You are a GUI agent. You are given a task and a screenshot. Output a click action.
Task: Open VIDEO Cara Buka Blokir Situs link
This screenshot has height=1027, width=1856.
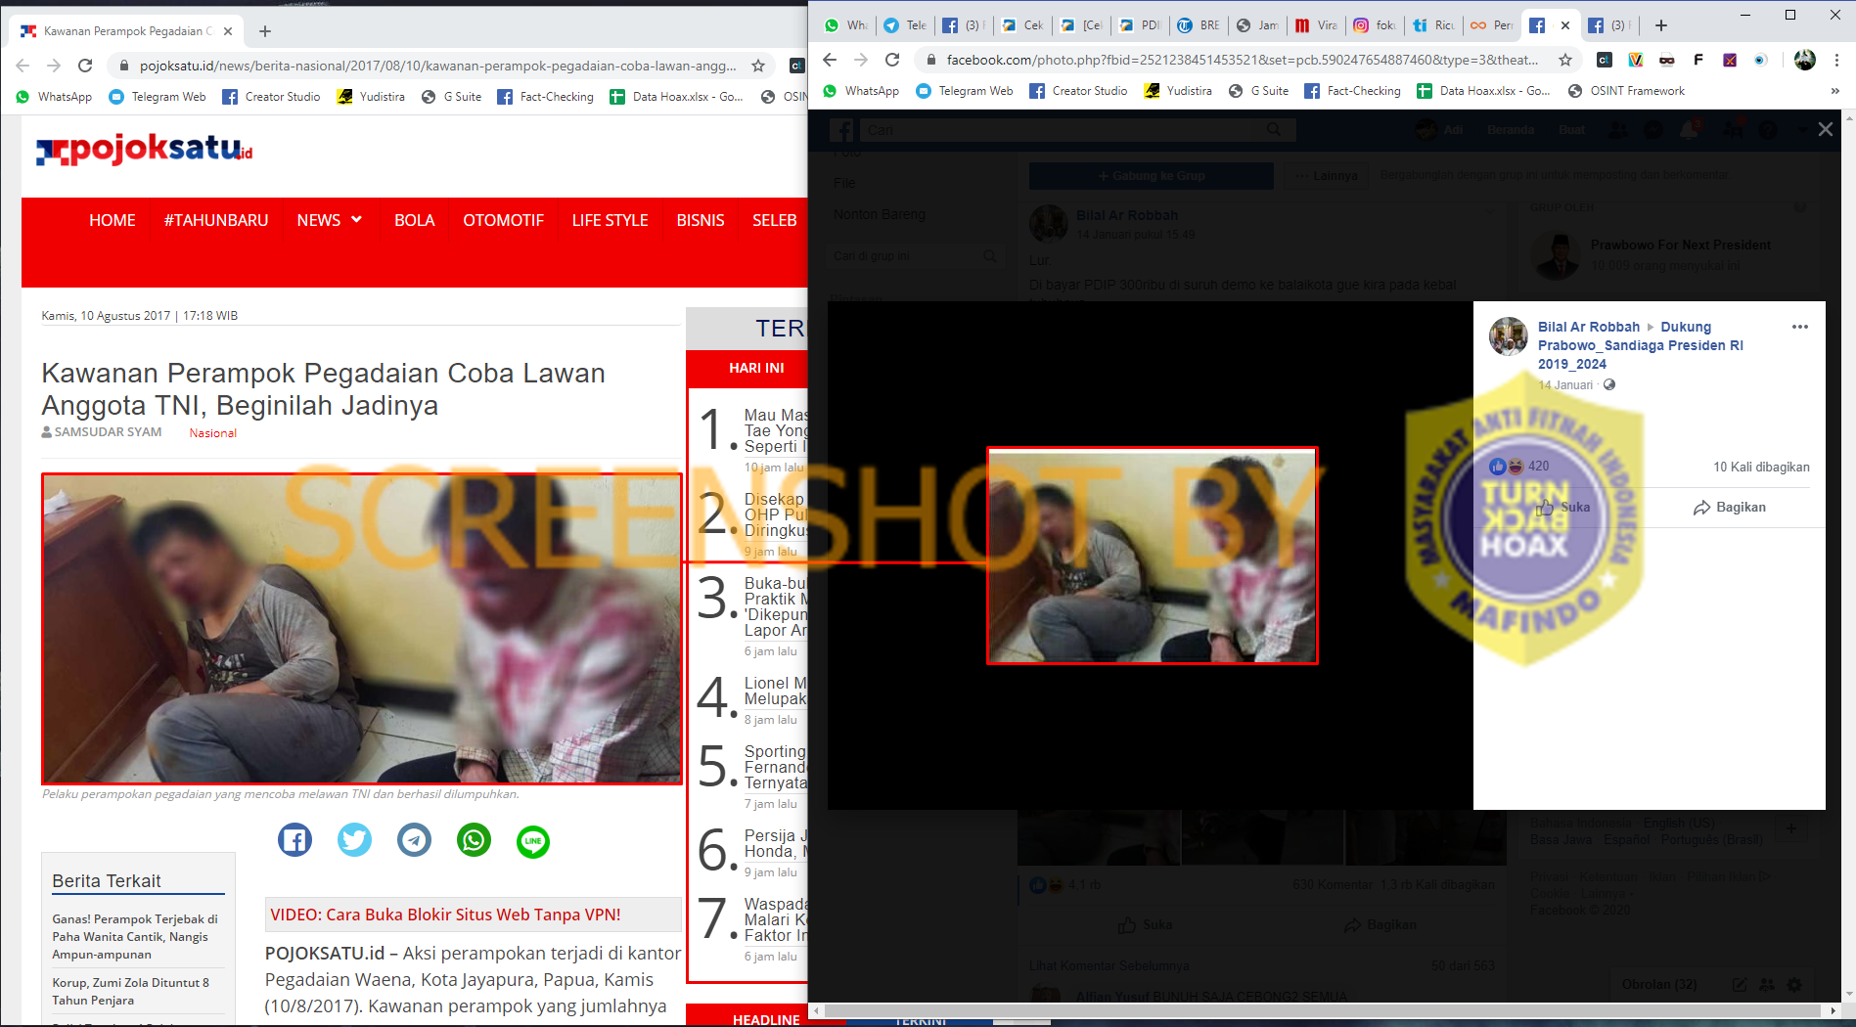pyautogui.click(x=445, y=915)
